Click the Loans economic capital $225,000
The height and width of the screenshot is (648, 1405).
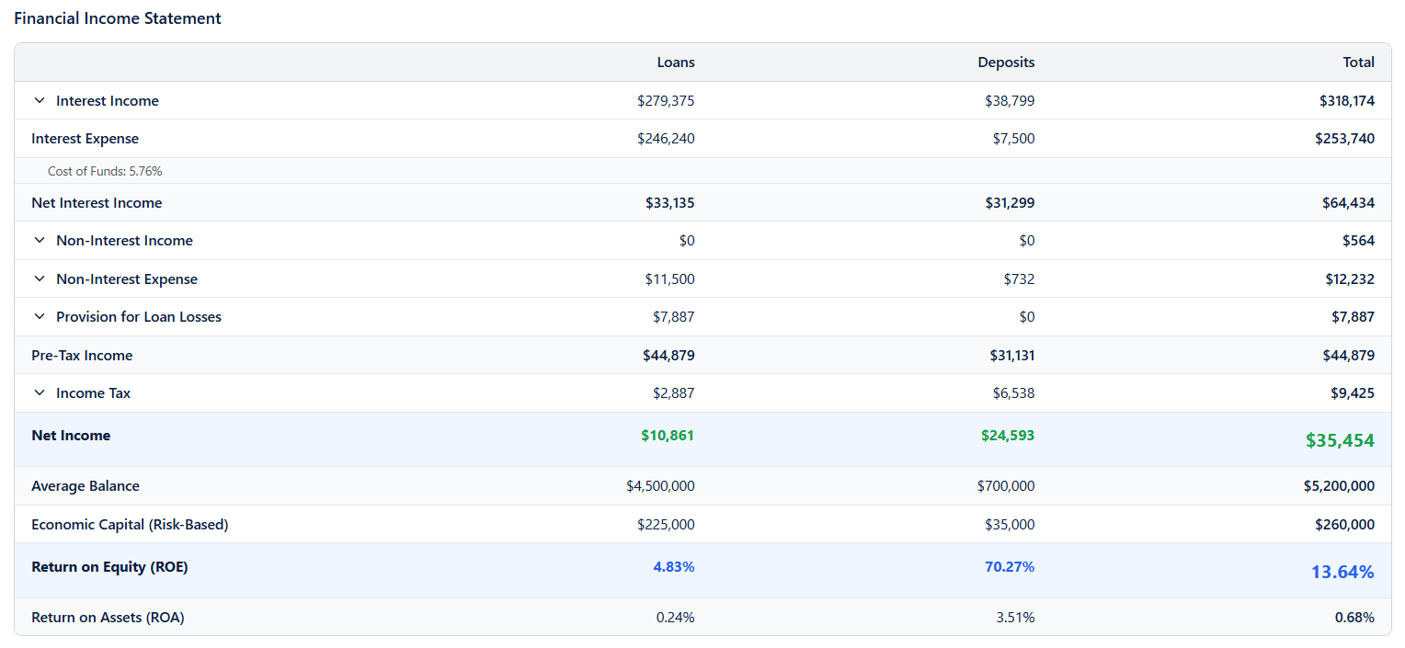(x=666, y=525)
